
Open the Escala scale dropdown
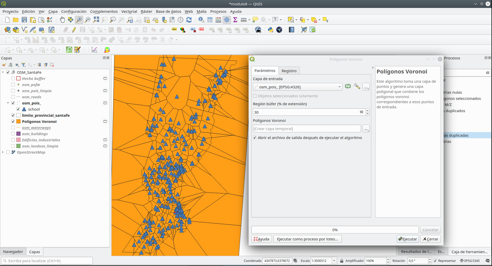pyautogui.click(x=334, y=261)
